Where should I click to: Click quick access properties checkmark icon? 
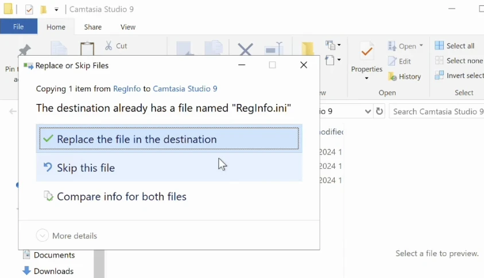click(29, 10)
